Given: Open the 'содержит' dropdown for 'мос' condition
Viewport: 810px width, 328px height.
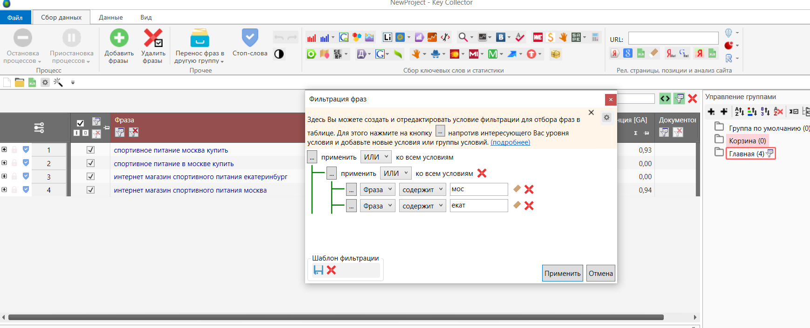Looking at the screenshot, I should pyautogui.click(x=422, y=189).
